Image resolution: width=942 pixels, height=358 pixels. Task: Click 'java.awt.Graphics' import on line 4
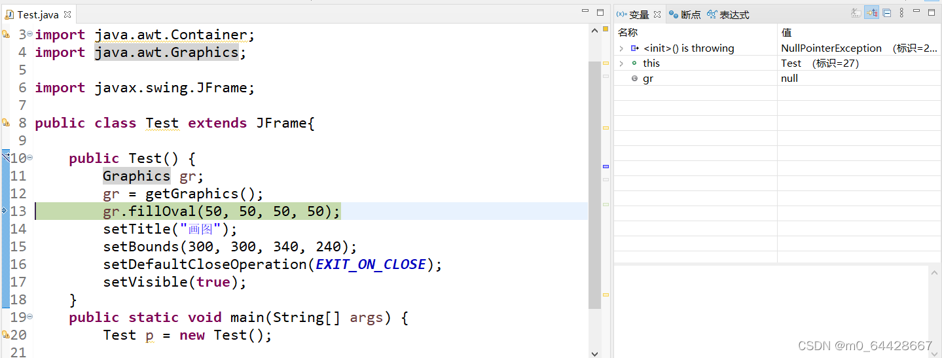tap(166, 52)
